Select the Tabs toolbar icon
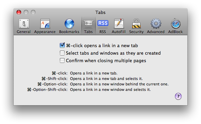 pos(88,26)
